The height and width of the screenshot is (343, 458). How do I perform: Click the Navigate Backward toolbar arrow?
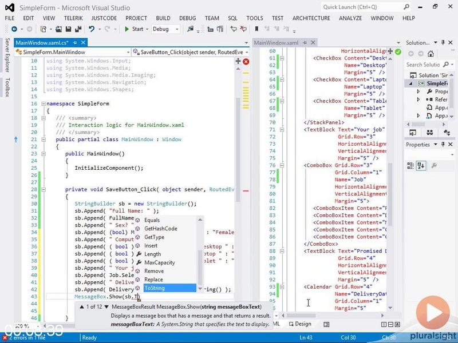tap(14, 29)
